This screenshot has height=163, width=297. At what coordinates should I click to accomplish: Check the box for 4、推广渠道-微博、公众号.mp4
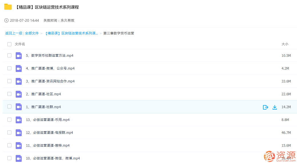point(9,68)
